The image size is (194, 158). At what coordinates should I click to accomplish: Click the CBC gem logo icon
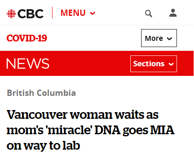(11, 14)
